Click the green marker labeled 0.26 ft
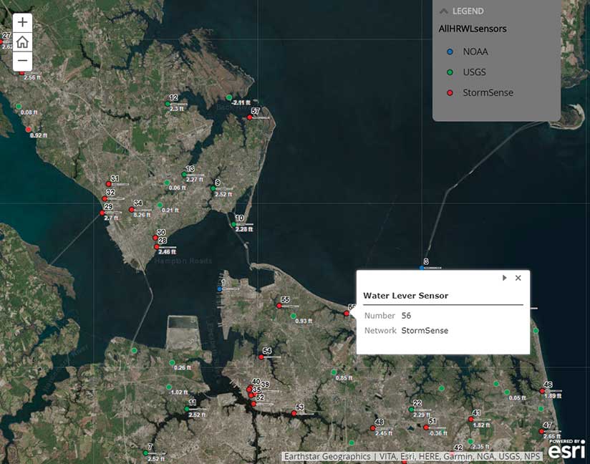Image resolution: width=590 pixels, height=464 pixels. pos(172,362)
